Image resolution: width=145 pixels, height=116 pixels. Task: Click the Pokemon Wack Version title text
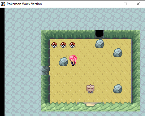coord(24,4)
